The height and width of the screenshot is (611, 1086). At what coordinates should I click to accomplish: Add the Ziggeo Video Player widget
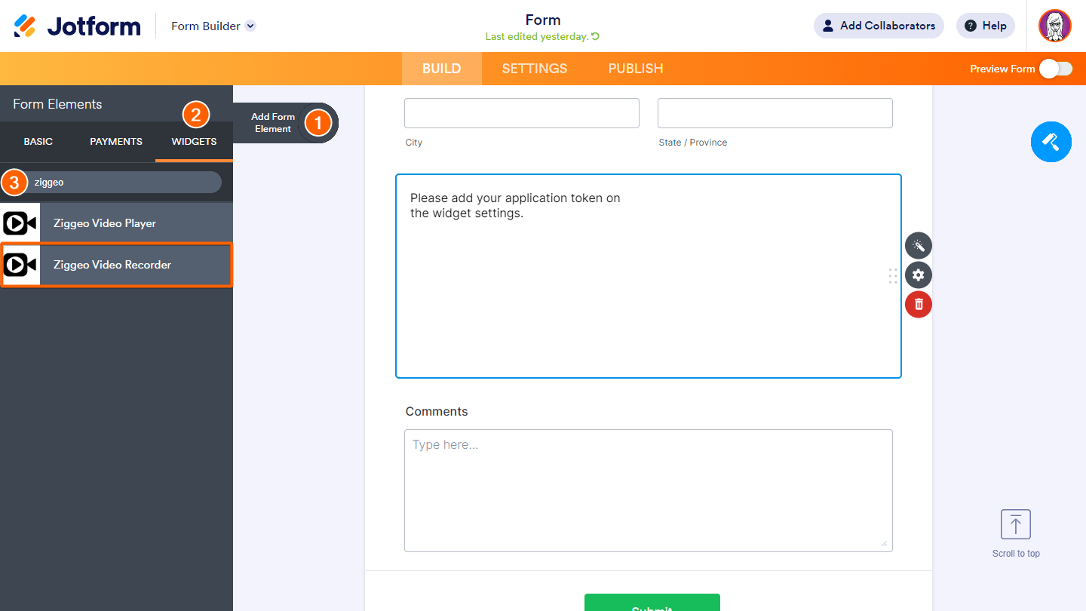tap(116, 223)
